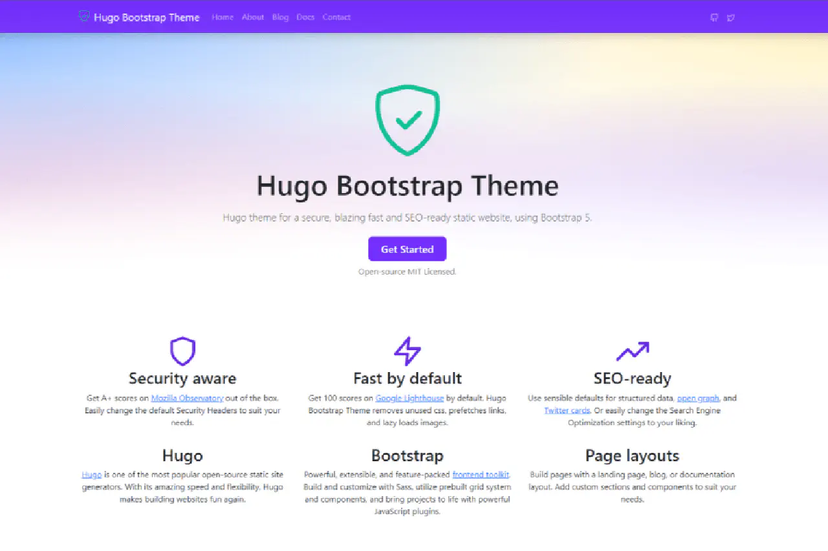Open the Google Lighthouse link
This screenshot has width=828, height=551.
[409, 398]
